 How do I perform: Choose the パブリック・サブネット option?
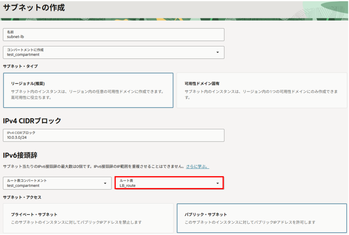tap(261, 218)
